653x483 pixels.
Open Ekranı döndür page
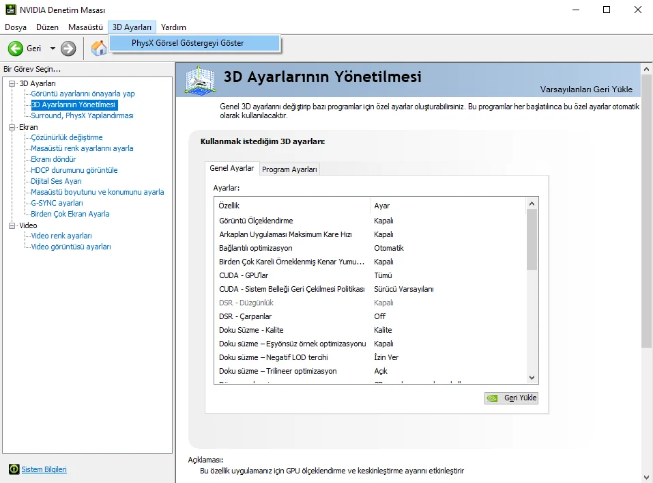[53, 159]
